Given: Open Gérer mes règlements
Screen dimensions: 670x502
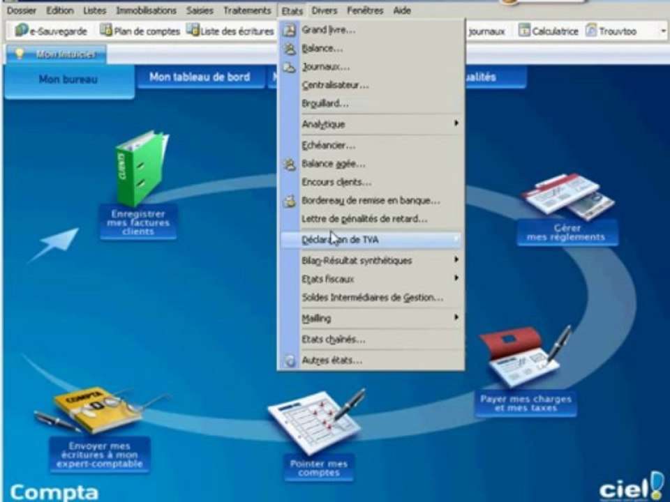Looking at the screenshot, I should 566,233.
